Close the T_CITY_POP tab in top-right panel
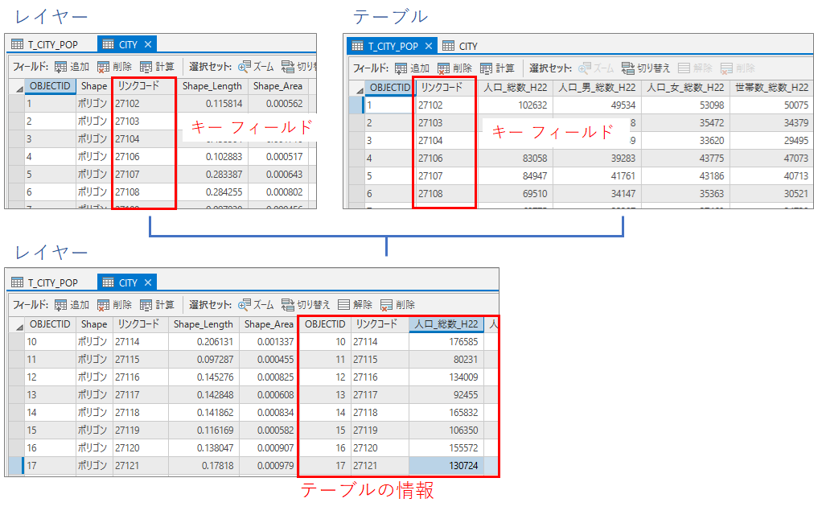The height and width of the screenshot is (515, 814). (429, 46)
